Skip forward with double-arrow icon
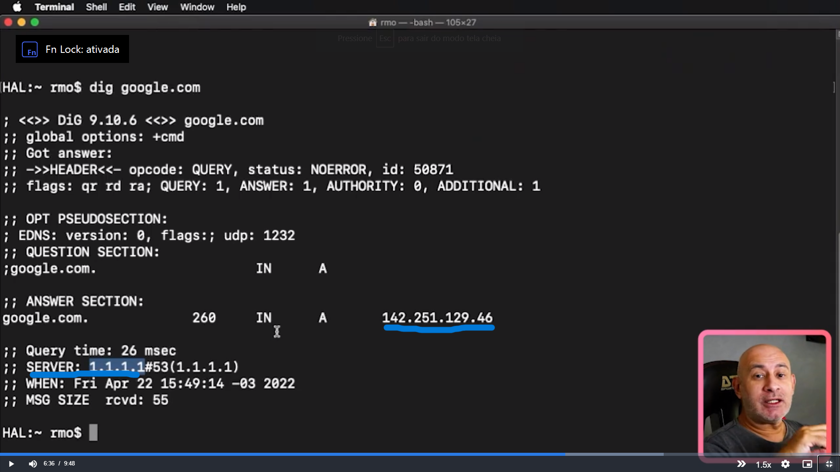 741,464
